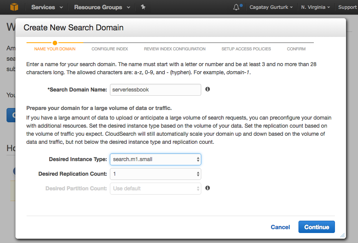Click the dialog resize handle corner
Image resolution: width=358 pixels, height=243 pixels.
point(343,235)
